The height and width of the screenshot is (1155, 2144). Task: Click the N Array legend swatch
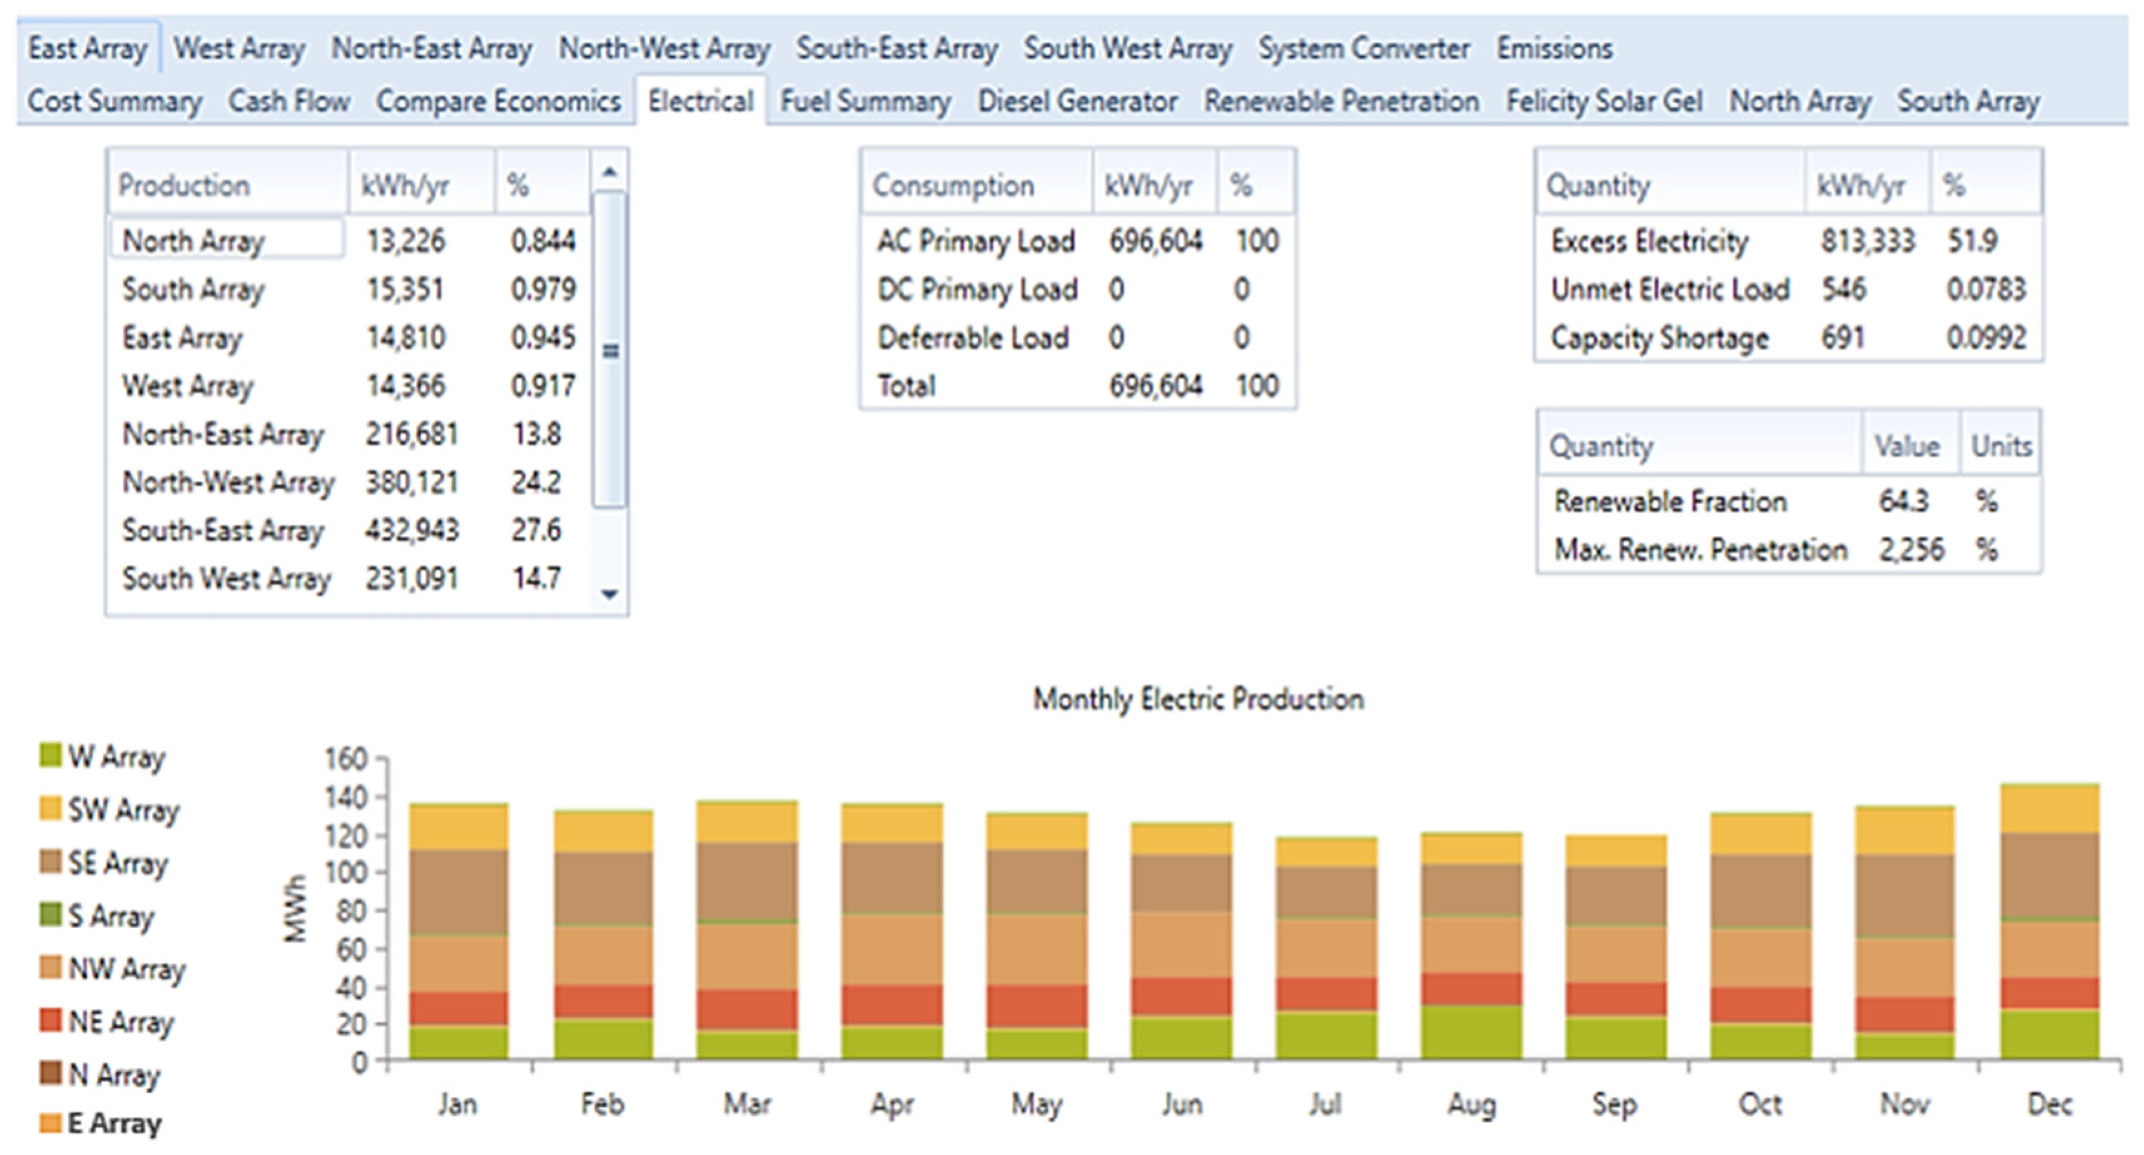click(x=50, y=1074)
